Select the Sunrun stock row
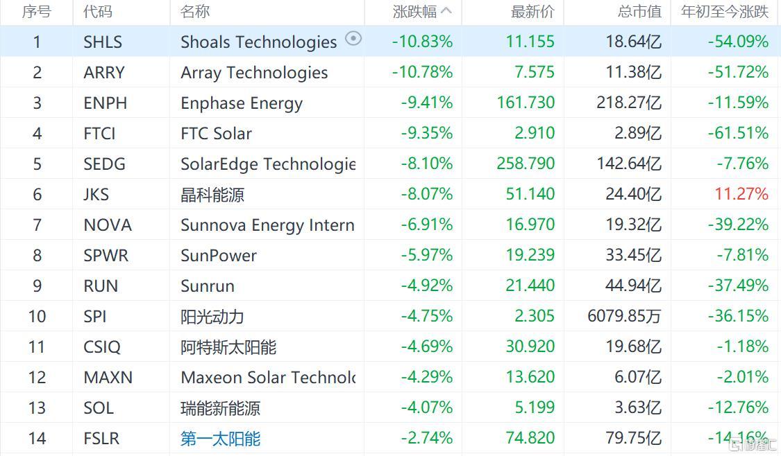The image size is (781, 456). (x=390, y=286)
